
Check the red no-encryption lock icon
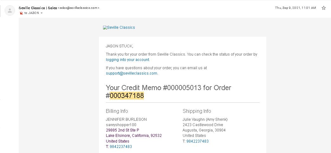tap(21, 13)
